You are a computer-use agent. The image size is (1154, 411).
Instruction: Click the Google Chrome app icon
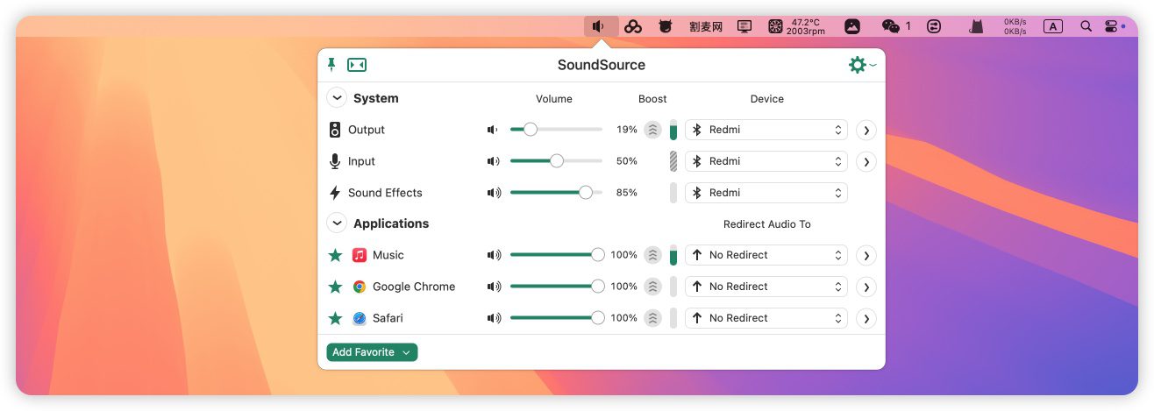[360, 287]
